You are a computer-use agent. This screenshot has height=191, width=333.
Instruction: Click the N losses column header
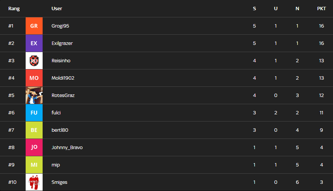pos(297,9)
